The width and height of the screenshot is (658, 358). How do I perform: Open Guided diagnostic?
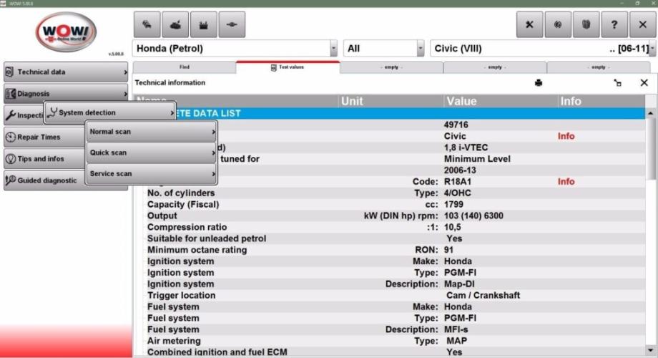coord(44,180)
